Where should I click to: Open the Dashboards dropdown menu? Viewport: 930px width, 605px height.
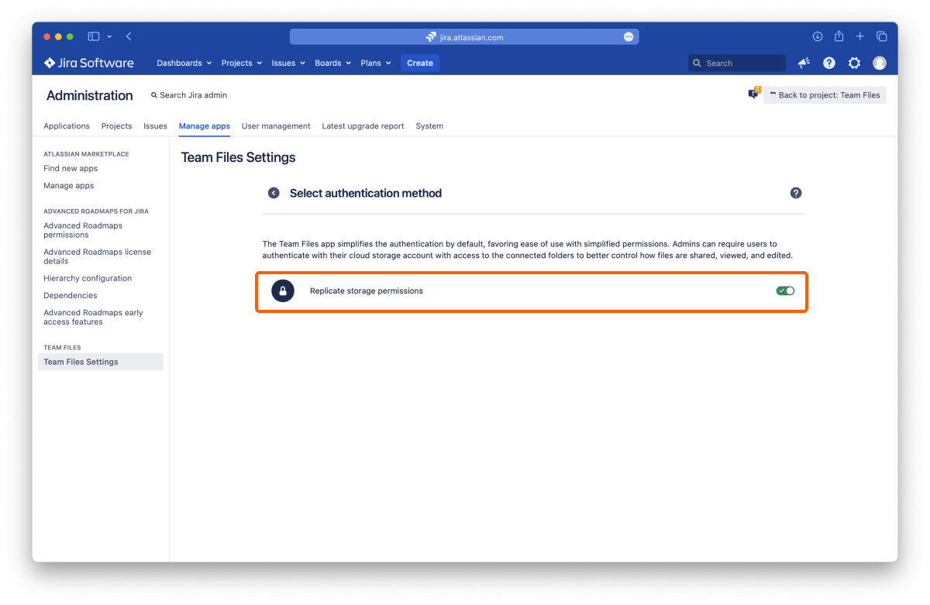point(184,63)
